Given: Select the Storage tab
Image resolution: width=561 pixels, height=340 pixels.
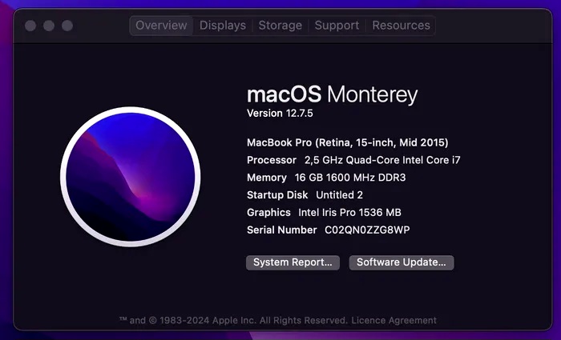Looking at the screenshot, I should click(x=280, y=26).
